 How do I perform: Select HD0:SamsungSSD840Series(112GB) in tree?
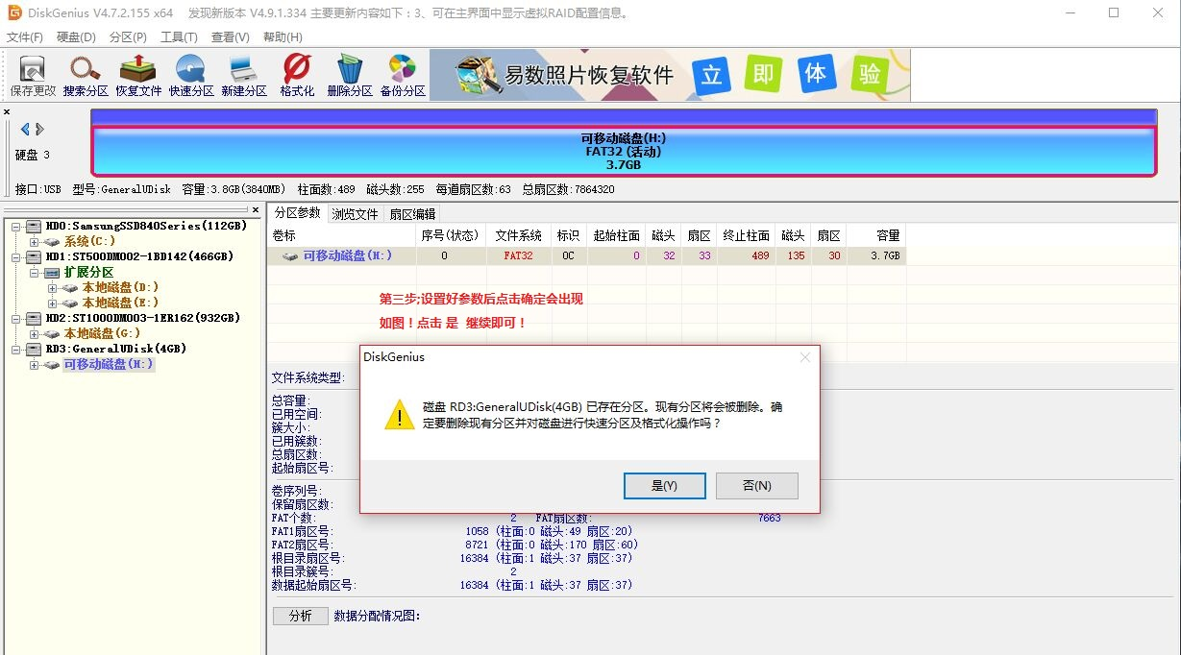(146, 227)
